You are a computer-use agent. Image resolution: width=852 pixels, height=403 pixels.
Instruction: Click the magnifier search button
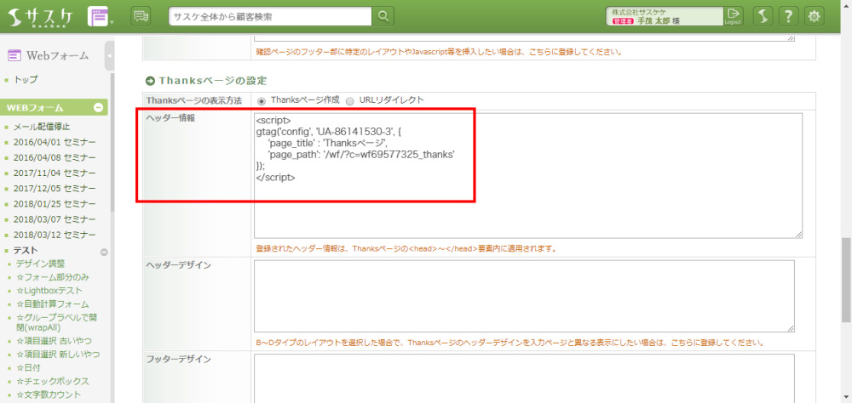click(x=384, y=16)
